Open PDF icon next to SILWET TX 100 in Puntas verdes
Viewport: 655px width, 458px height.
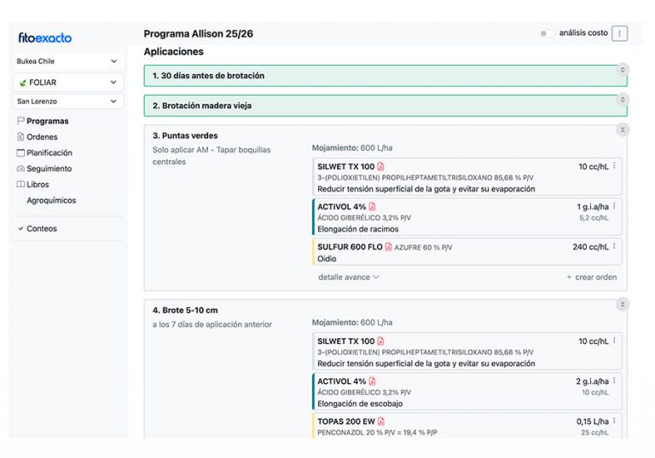click(x=381, y=167)
